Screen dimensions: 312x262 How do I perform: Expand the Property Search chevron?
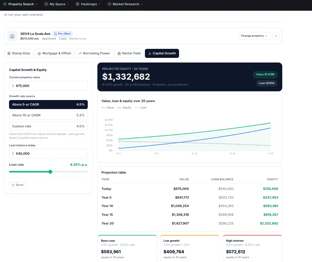coord(37,4)
